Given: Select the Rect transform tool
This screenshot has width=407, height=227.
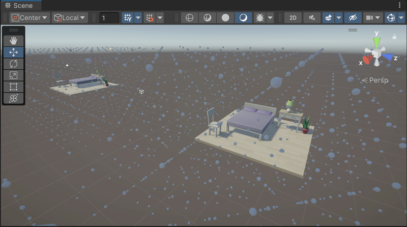Looking at the screenshot, I should 13,87.
